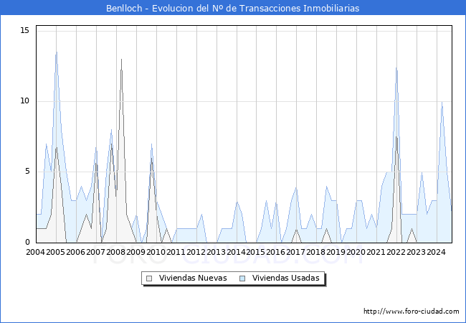
Task: Click the x-axis year 2004
Action: click(x=35, y=252)
